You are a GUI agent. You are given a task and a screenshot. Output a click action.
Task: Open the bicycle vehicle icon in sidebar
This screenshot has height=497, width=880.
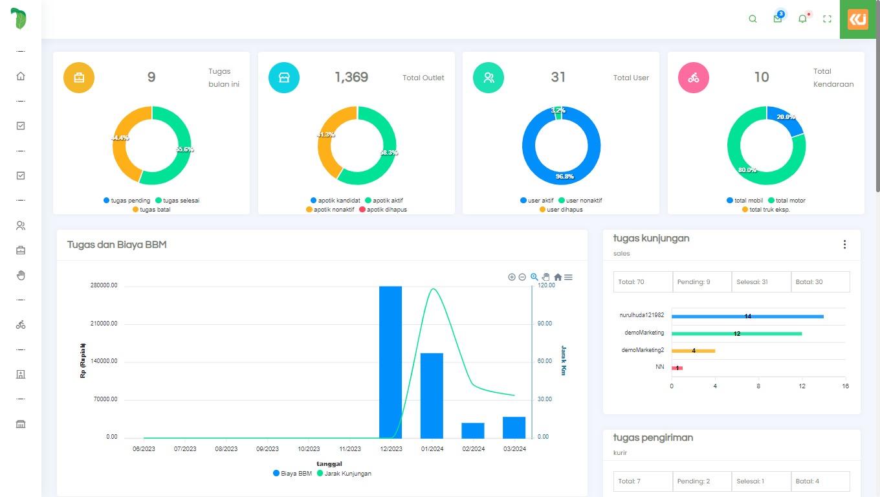coord(21,325)
